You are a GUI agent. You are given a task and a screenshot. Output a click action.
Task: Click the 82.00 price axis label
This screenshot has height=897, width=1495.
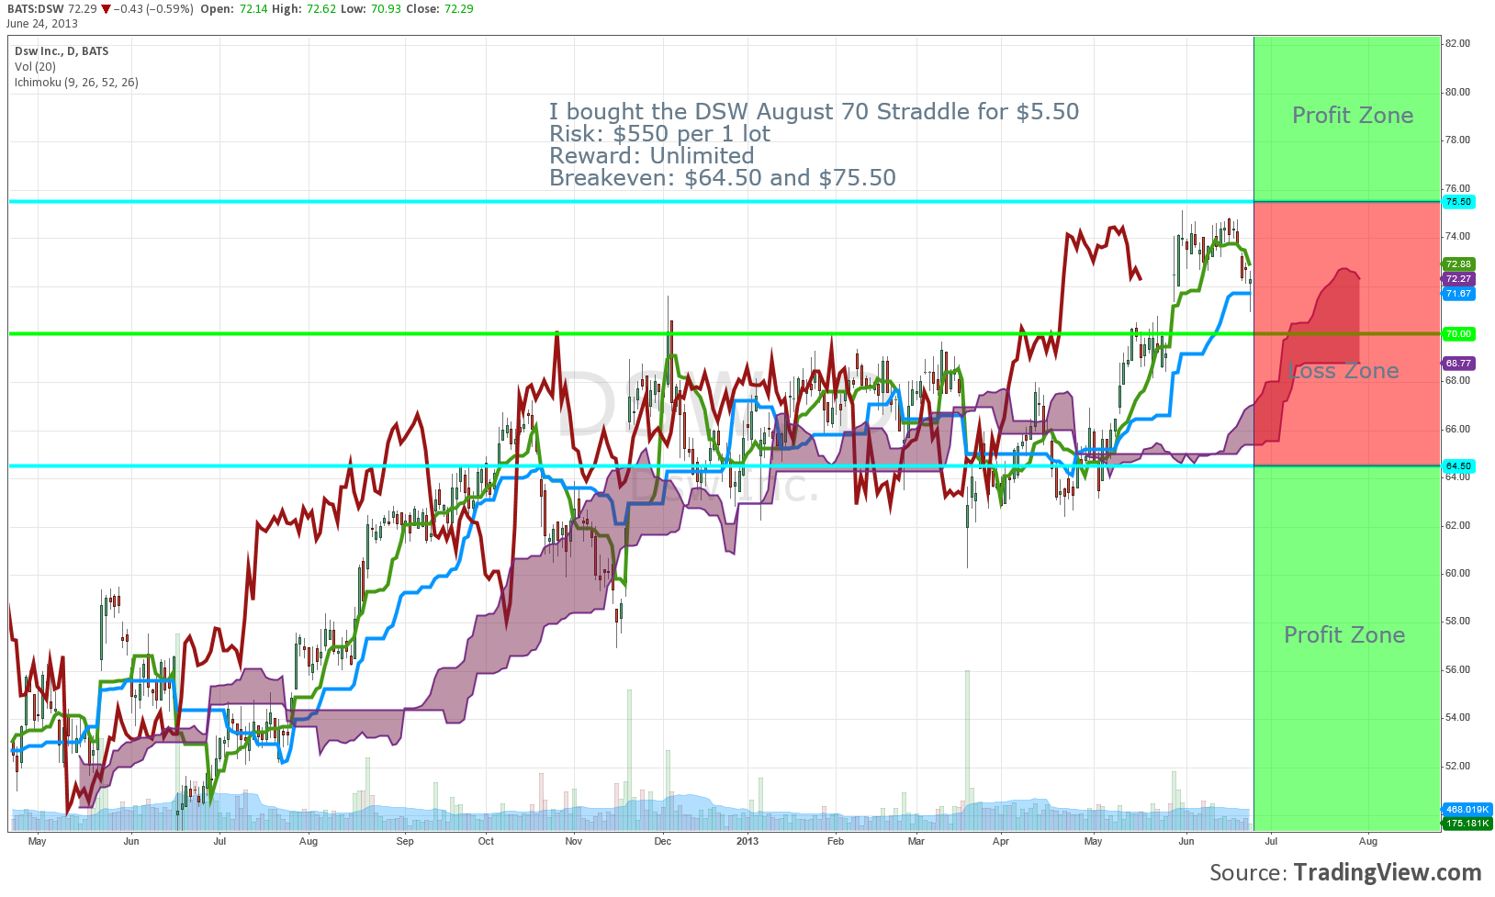click(x=1457, y=44)
